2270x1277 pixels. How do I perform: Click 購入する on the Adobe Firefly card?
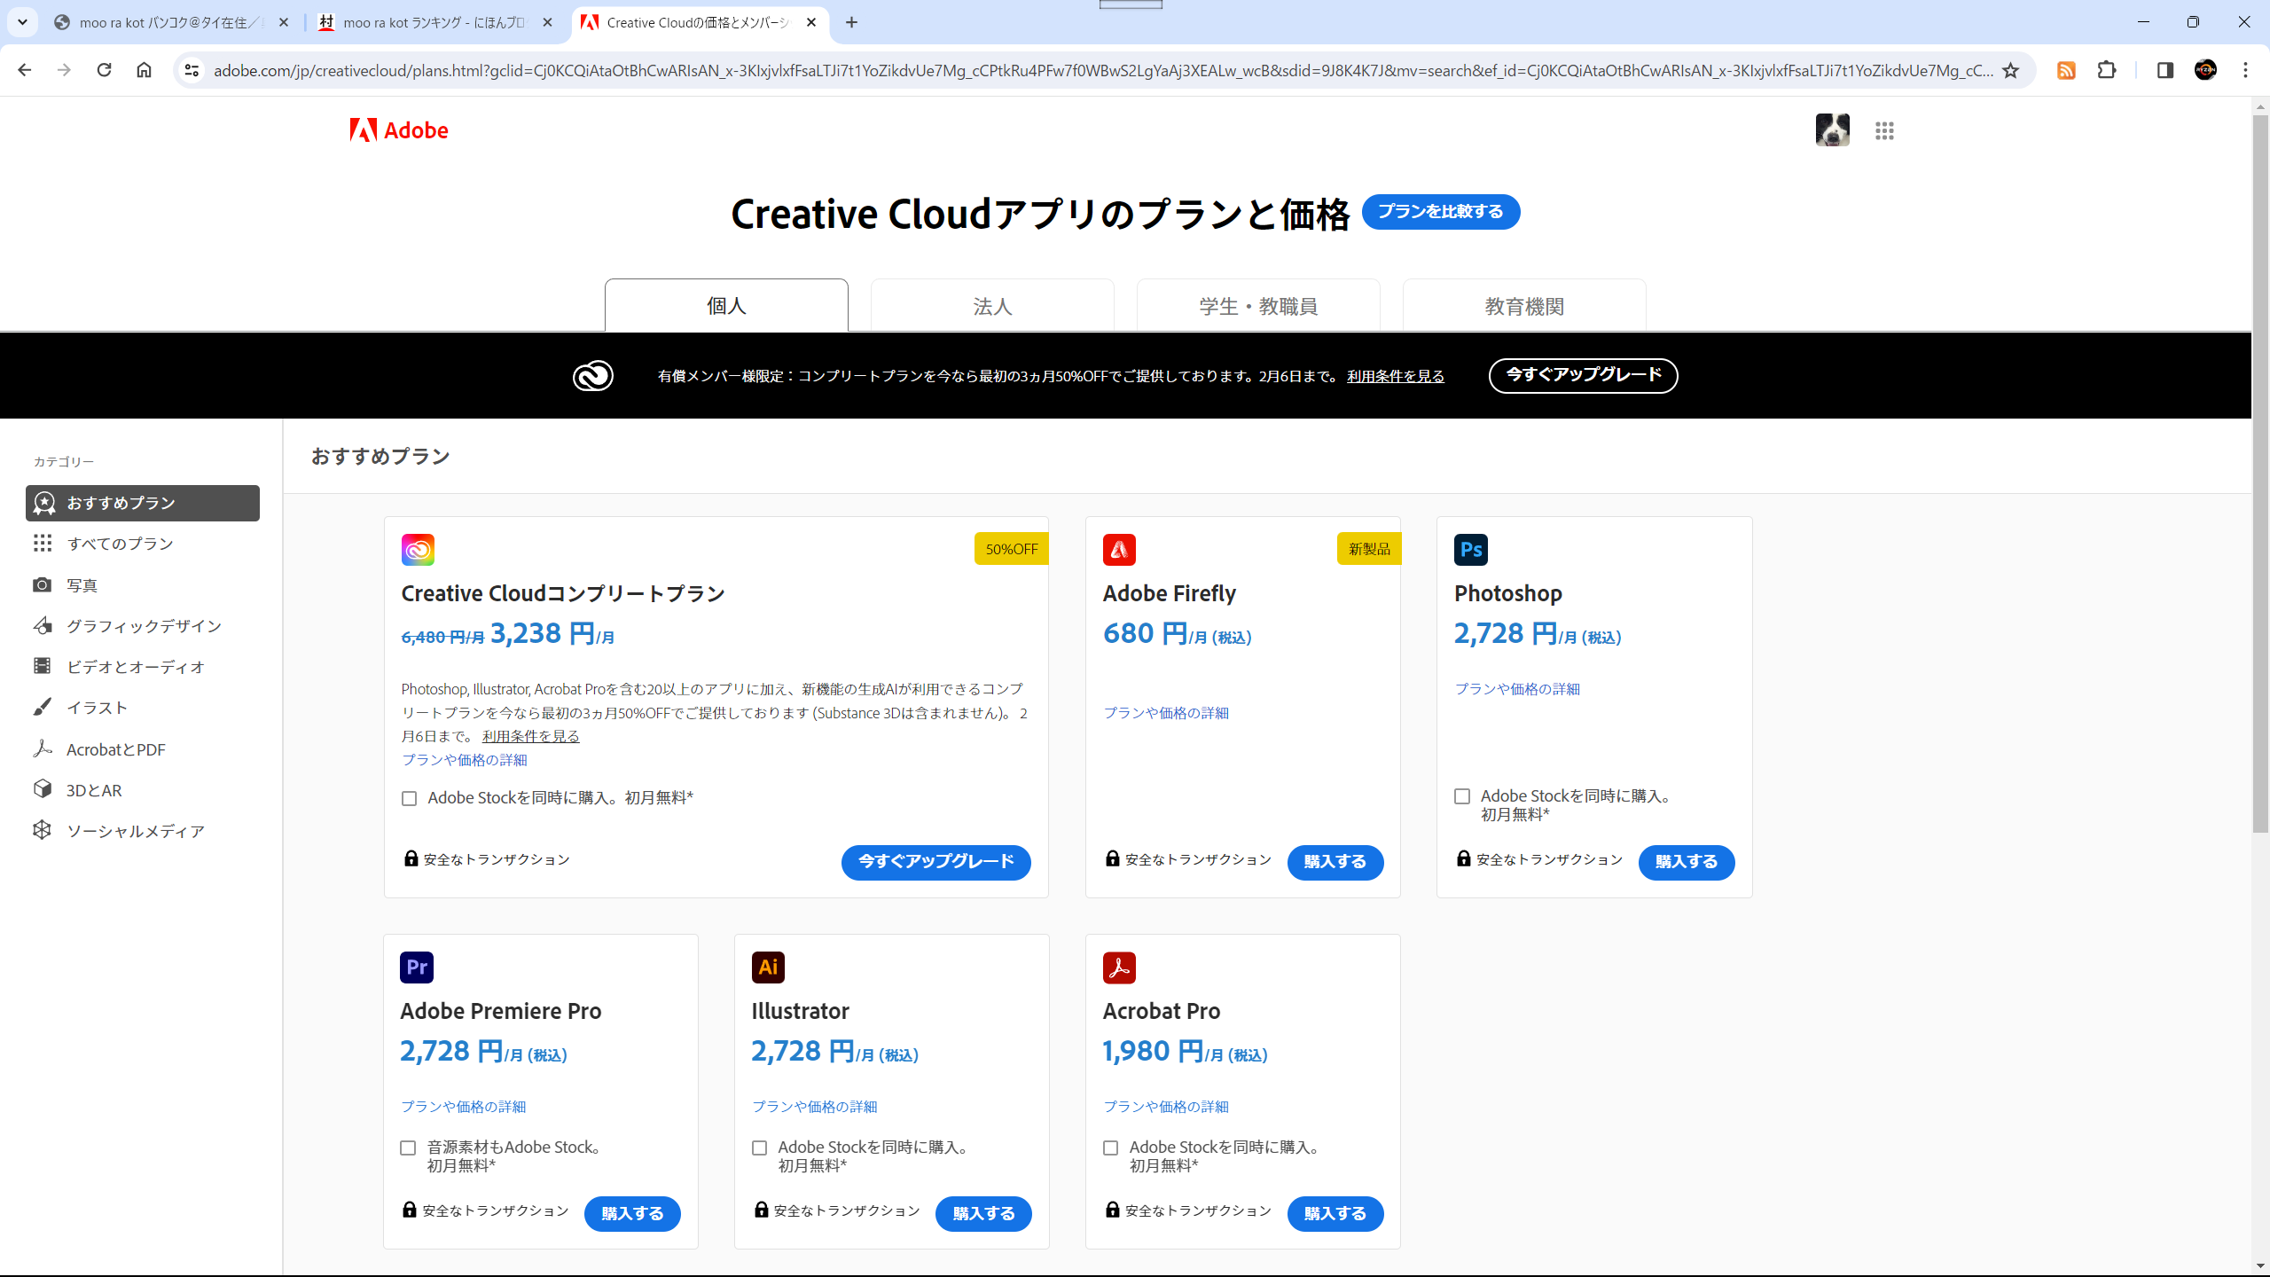tap(1335, 862)
